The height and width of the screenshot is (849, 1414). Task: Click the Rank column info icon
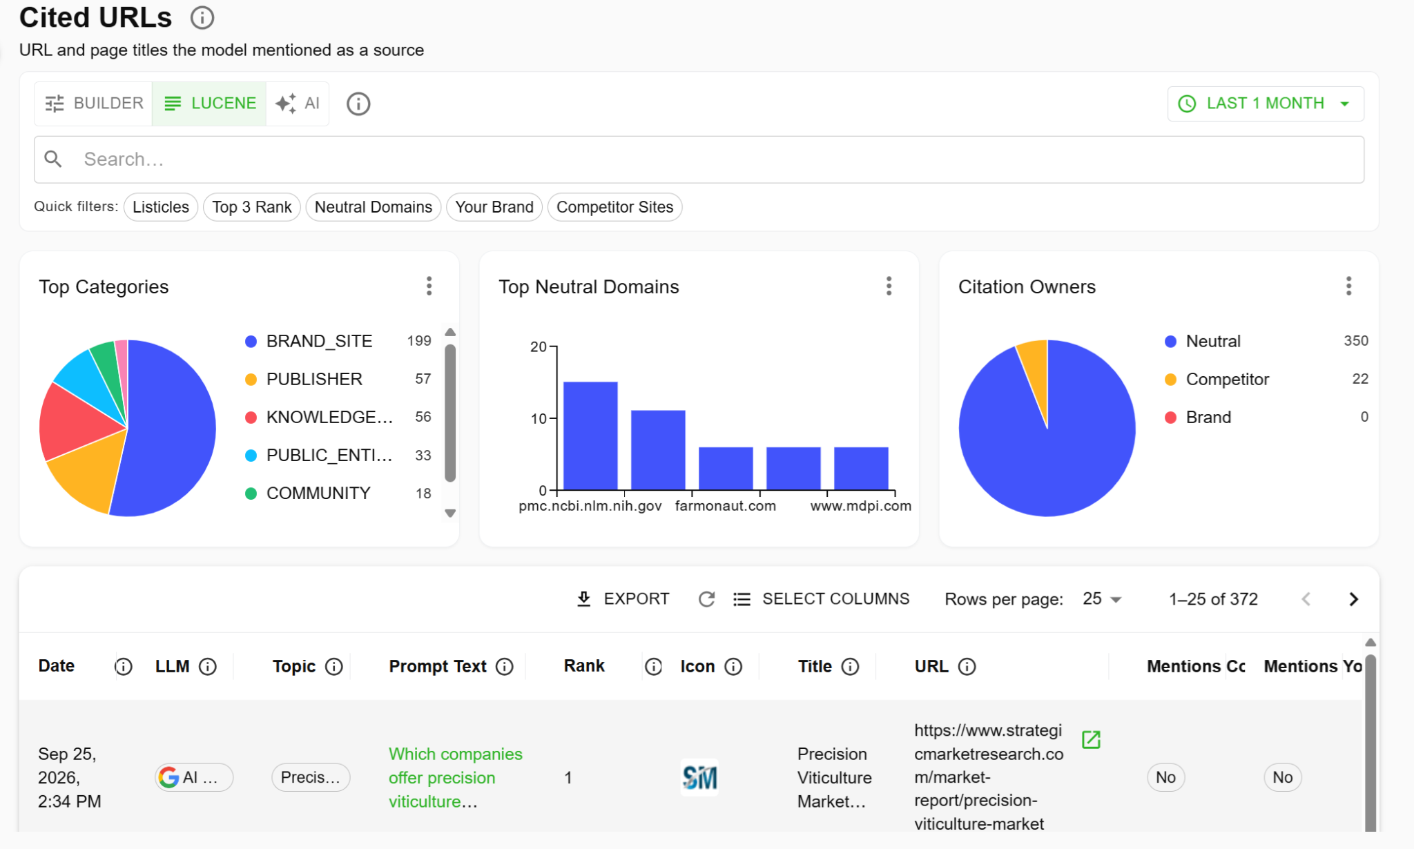point(653,666)
